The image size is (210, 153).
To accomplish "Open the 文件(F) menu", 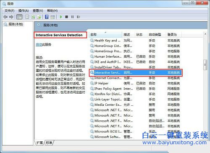I will pos(9,10).
